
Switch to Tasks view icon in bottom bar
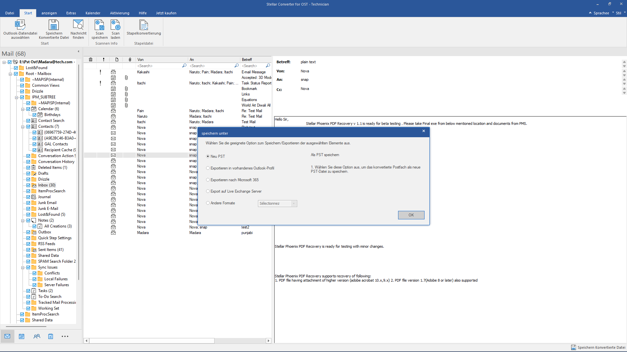coord(51,336)
